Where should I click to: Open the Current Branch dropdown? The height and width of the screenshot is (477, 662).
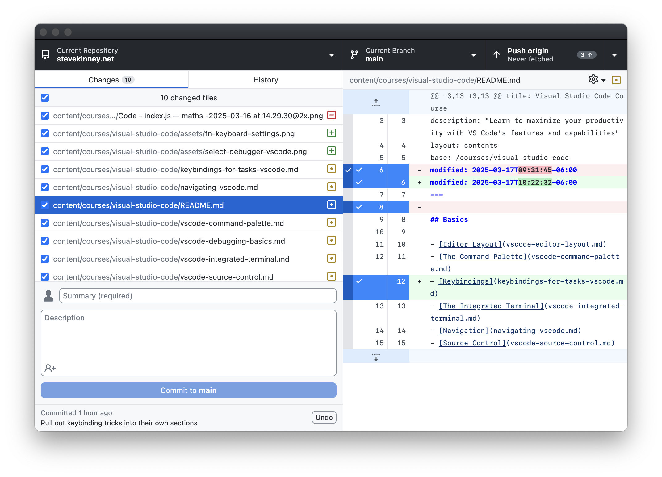click(x=473, y=55)
